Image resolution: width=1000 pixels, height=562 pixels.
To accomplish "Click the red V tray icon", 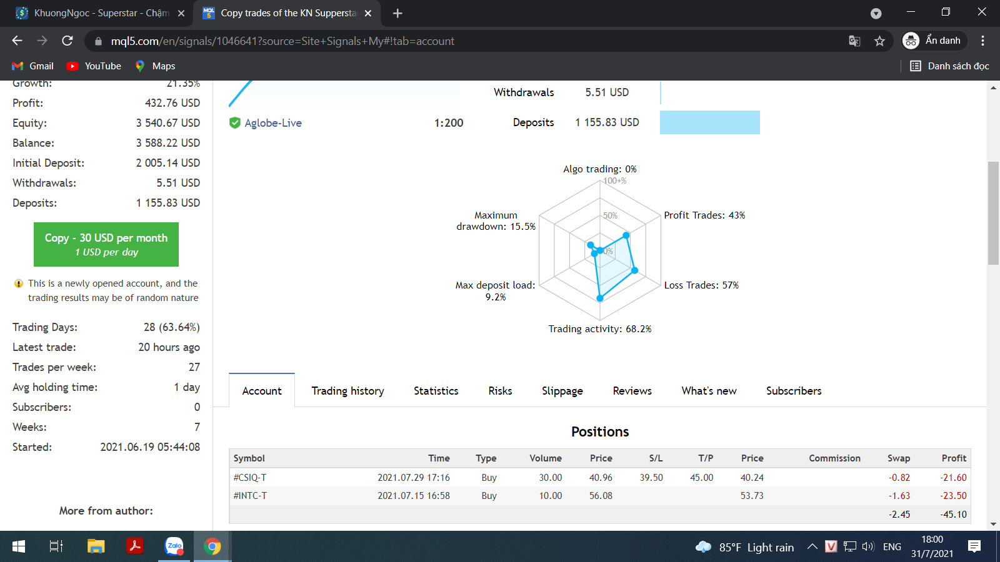I will (831, 547).
